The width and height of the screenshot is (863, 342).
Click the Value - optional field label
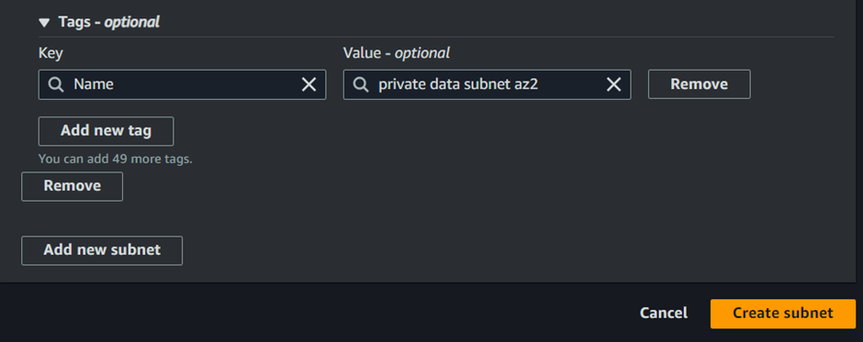tap(397, 53)
